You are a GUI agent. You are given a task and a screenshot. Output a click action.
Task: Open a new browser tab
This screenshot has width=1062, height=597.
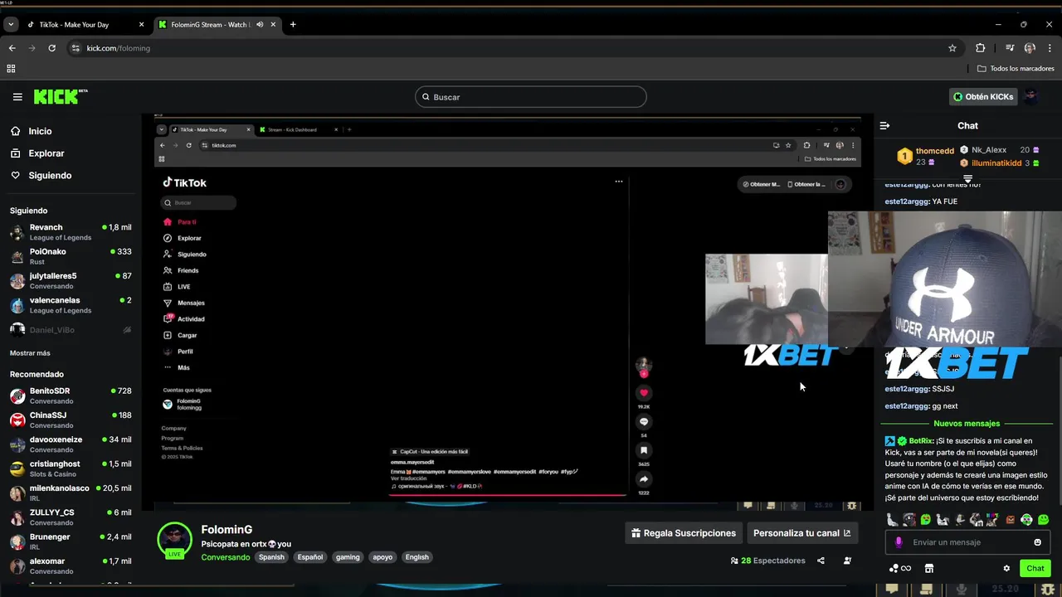(x=293, y=25)
